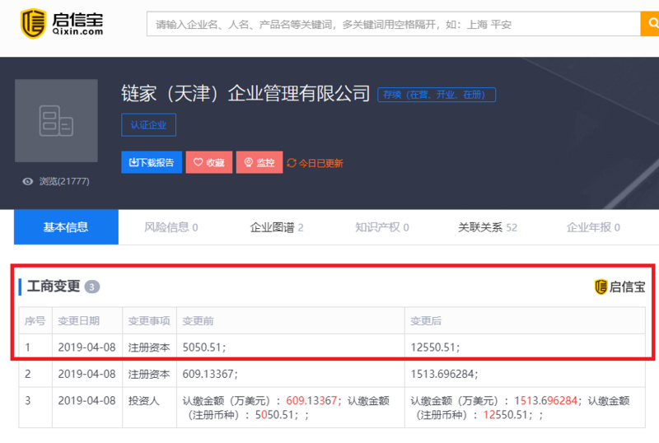The image size is (659, 443).
Task: Click the 今日已更新 refresh icon
Action: pos(292,163)
